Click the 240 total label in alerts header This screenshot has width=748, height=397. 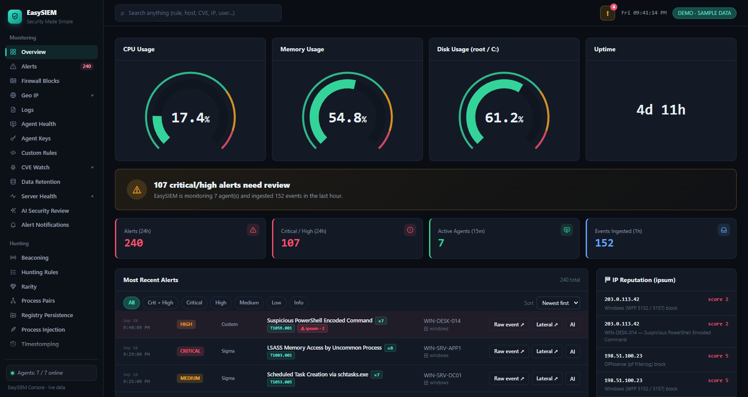(x=570, y=280)
